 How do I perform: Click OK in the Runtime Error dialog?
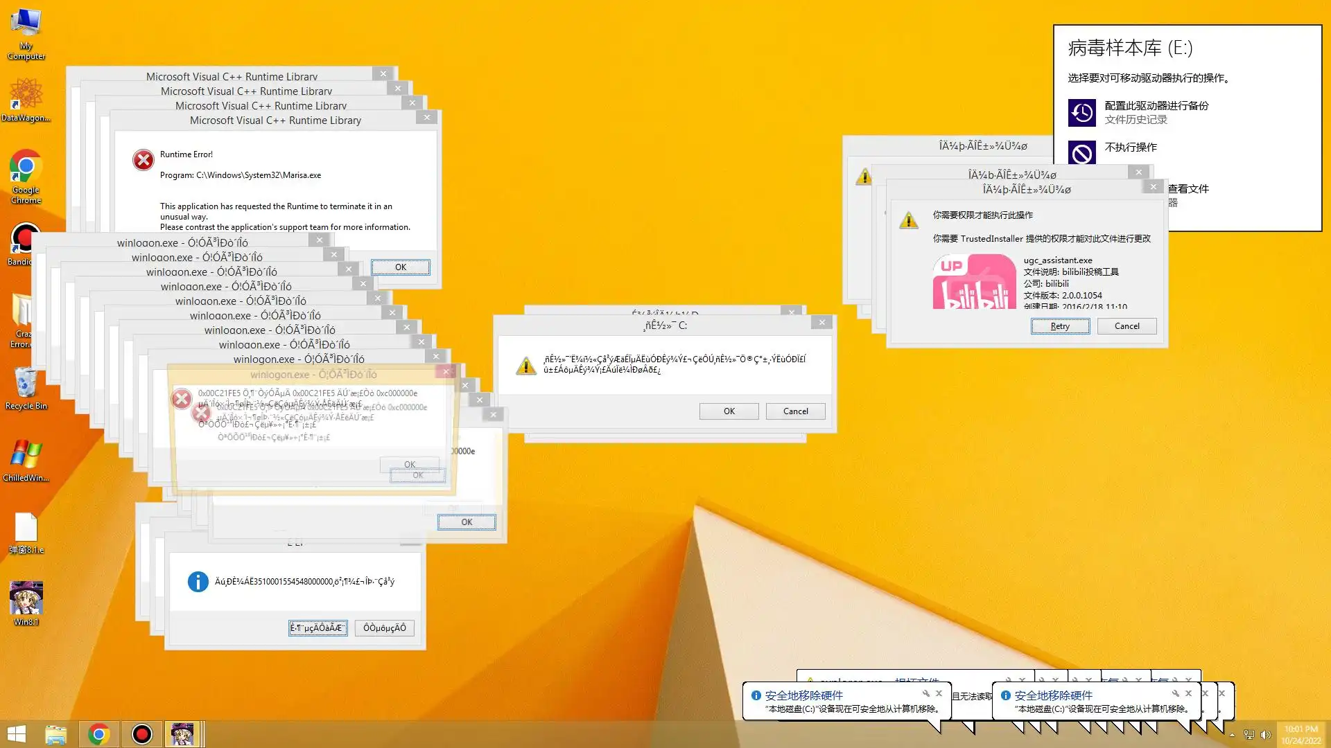point(401,267)
